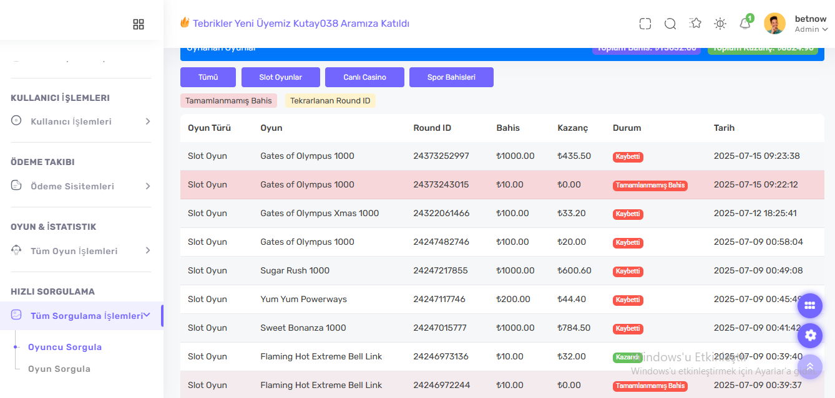This screenshot has width=835, height=398.
Task: Open the grid menu icon in the sidebar header
Action: 139,24
